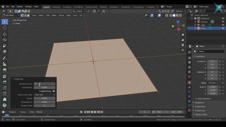The height and width of the screenshot is (127, 226).
Task: Open the Mesh menu
Action: [x=54, y=16]
